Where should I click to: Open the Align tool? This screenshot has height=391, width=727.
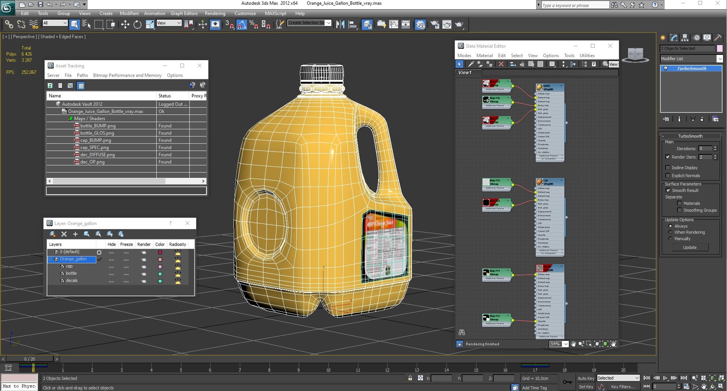[353, 25]
